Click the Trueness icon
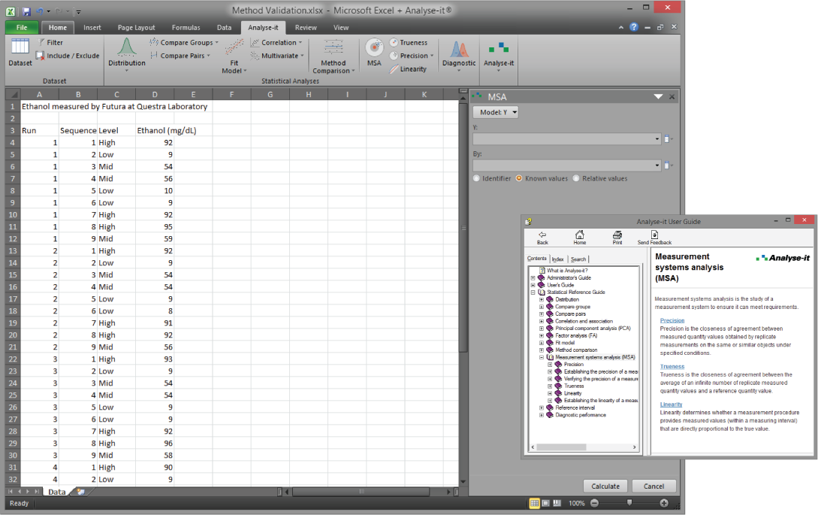The height and width of the screenshot is (515, 818). 394,42
